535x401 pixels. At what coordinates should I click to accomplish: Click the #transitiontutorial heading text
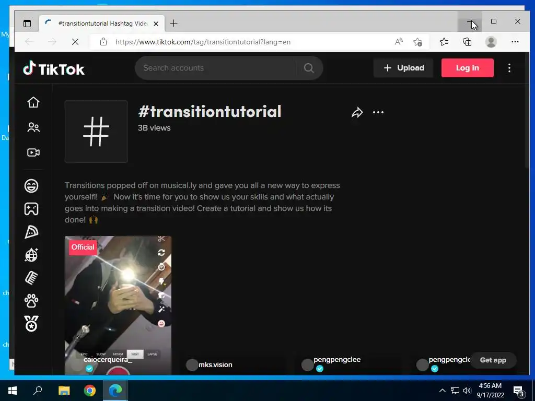[x=210, y=112]
